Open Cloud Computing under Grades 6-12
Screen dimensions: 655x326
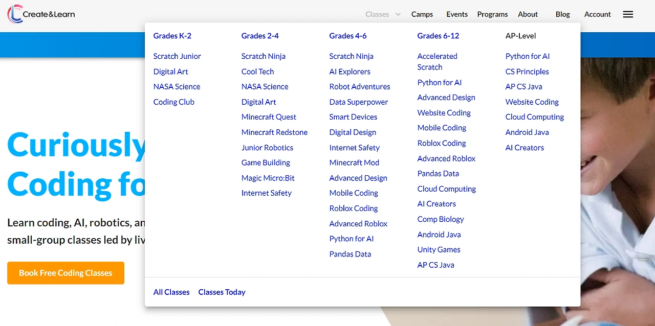447,189
